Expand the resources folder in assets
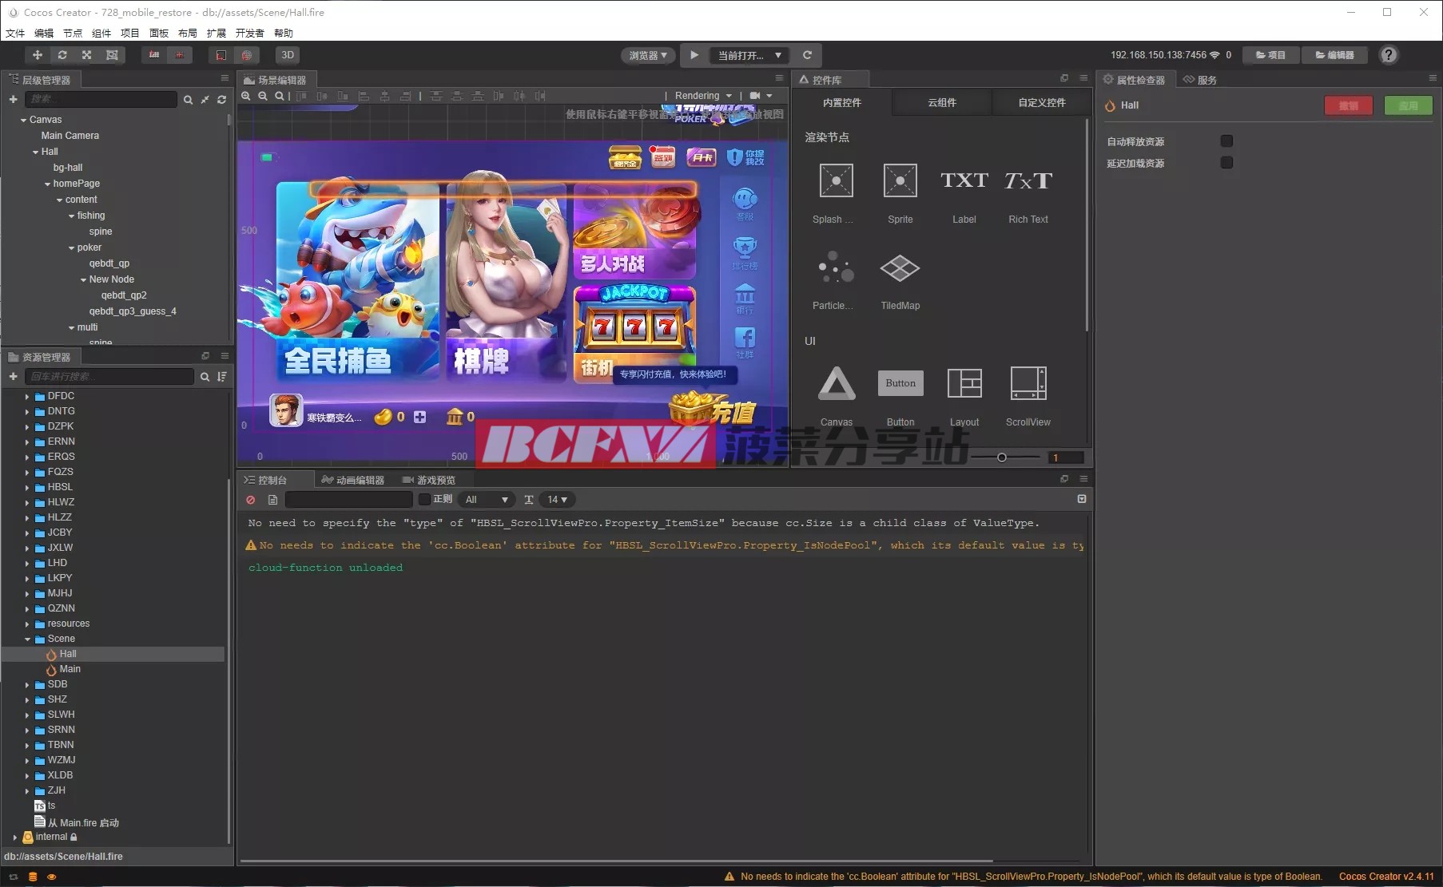This screenshot has width=1443, height=887. [27, 624]
